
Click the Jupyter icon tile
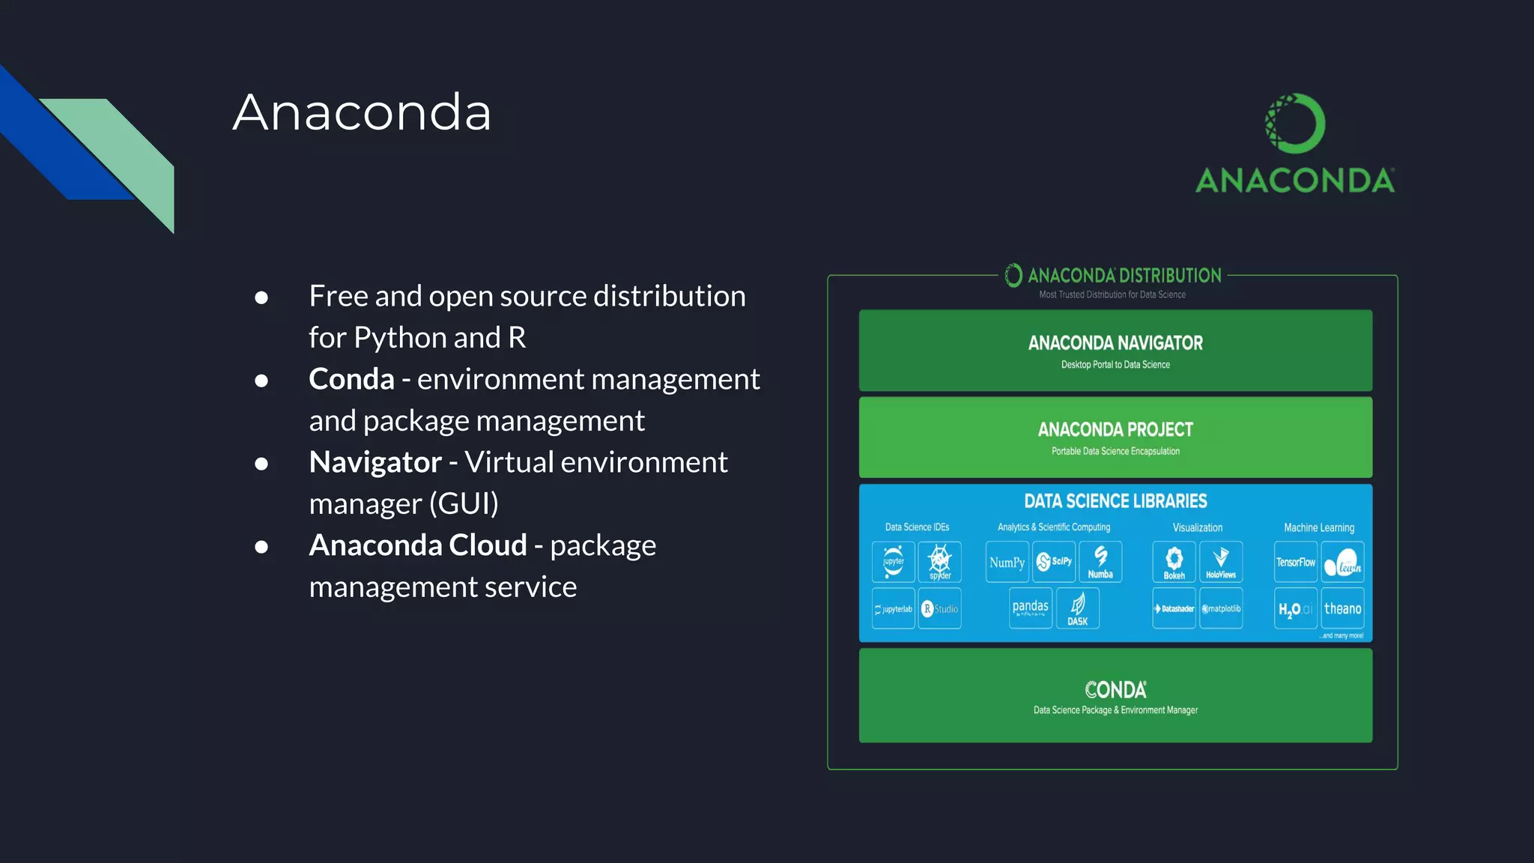(894, 562)
